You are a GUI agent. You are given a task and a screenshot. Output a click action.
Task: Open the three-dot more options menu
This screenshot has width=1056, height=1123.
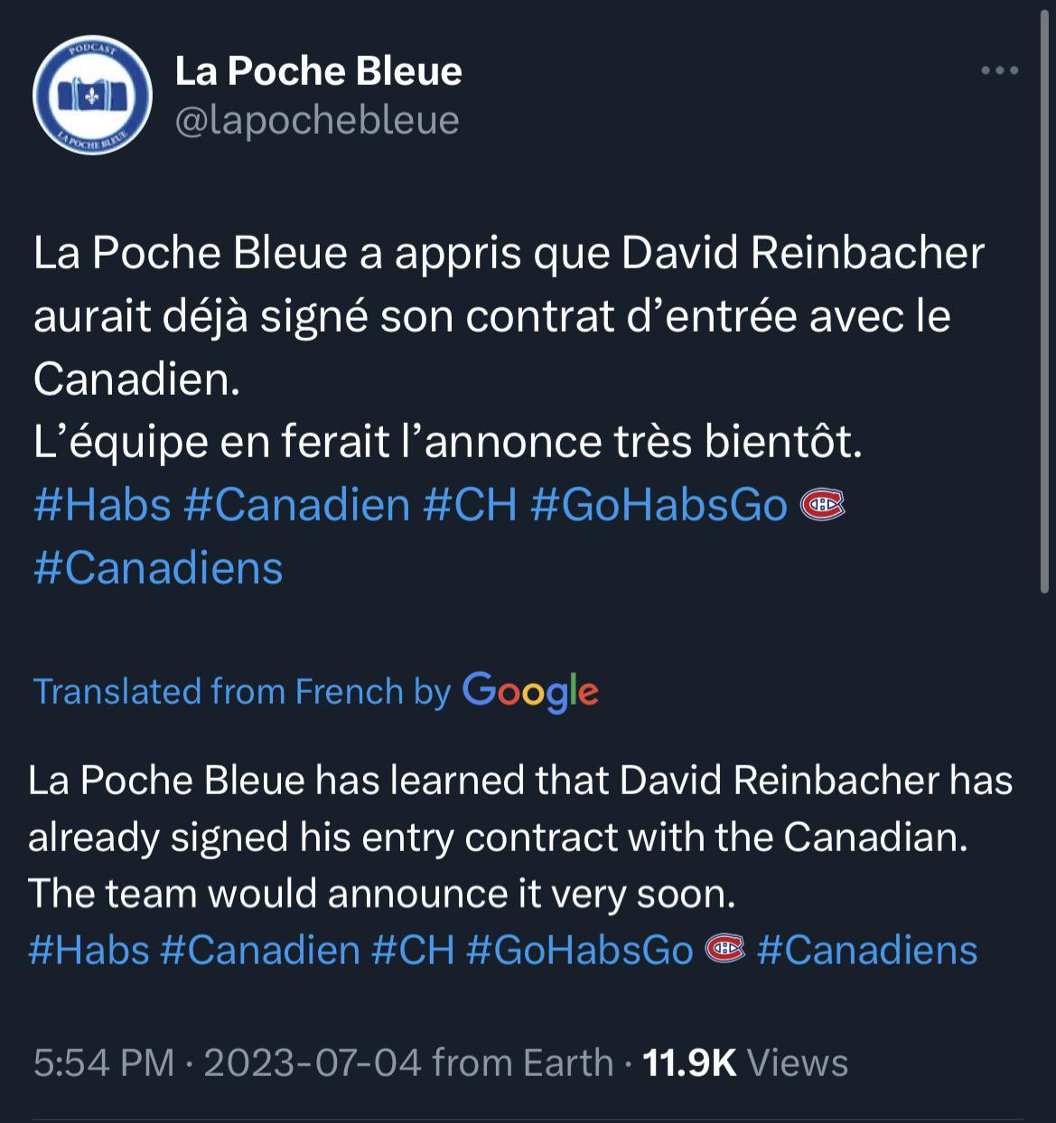point(1000,71)
